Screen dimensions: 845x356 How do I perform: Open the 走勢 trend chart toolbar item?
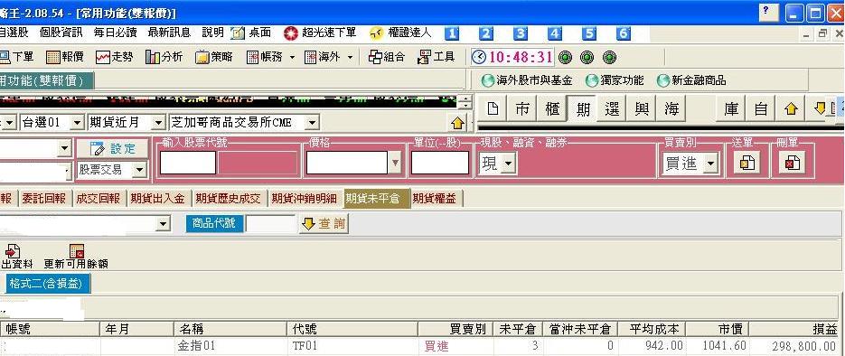click(114, 57)
